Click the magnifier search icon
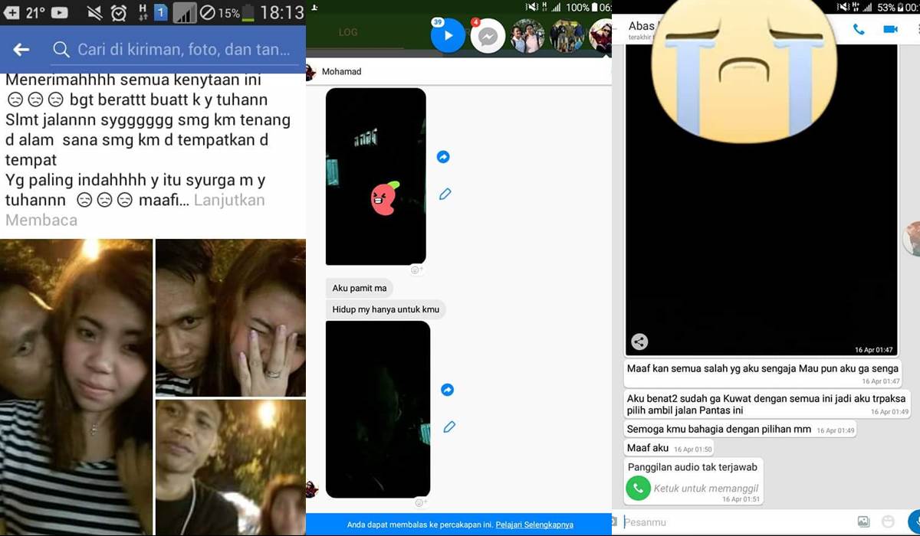This screenshot has height=536, width=920. [61, 50]
